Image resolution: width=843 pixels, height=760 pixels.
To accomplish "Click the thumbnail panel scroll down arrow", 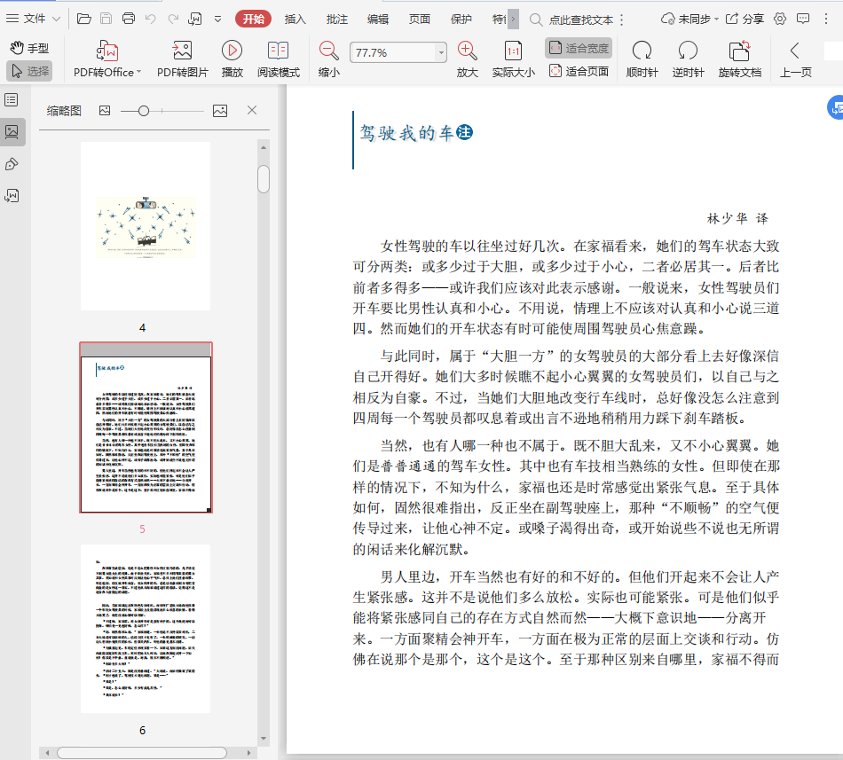I will pos(264,739).
